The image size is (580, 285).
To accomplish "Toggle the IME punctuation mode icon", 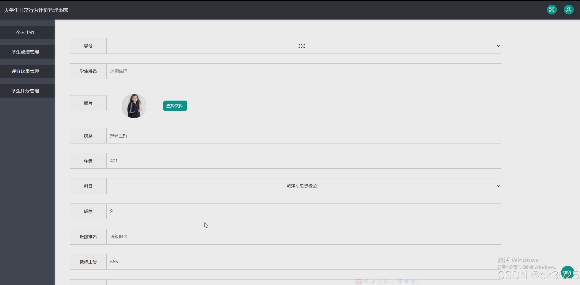I will (x=379, y=281).
